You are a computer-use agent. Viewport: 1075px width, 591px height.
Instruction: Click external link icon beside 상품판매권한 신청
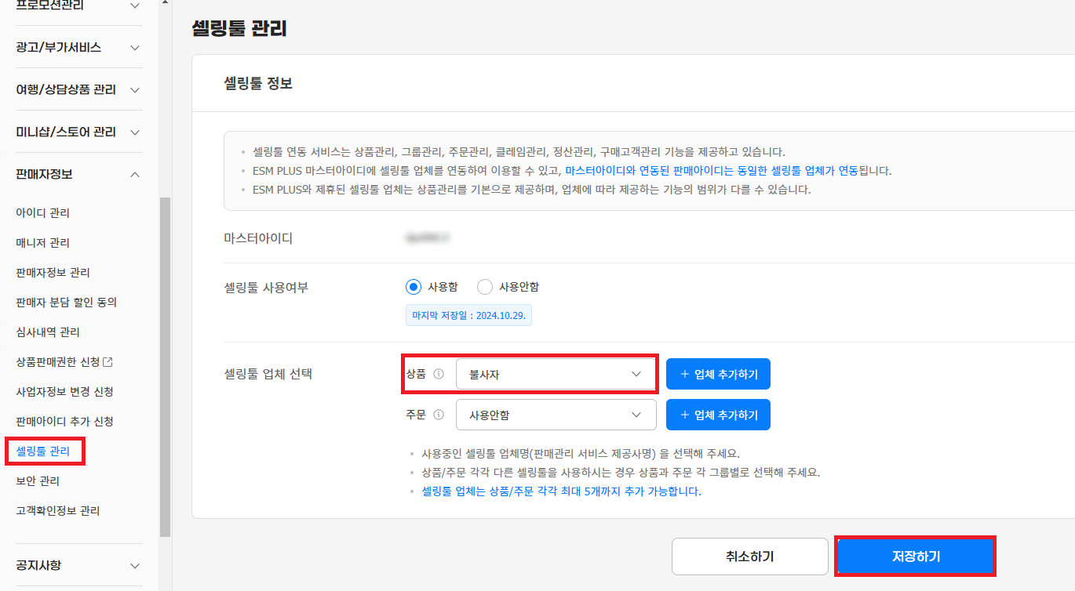click(108, 362)
